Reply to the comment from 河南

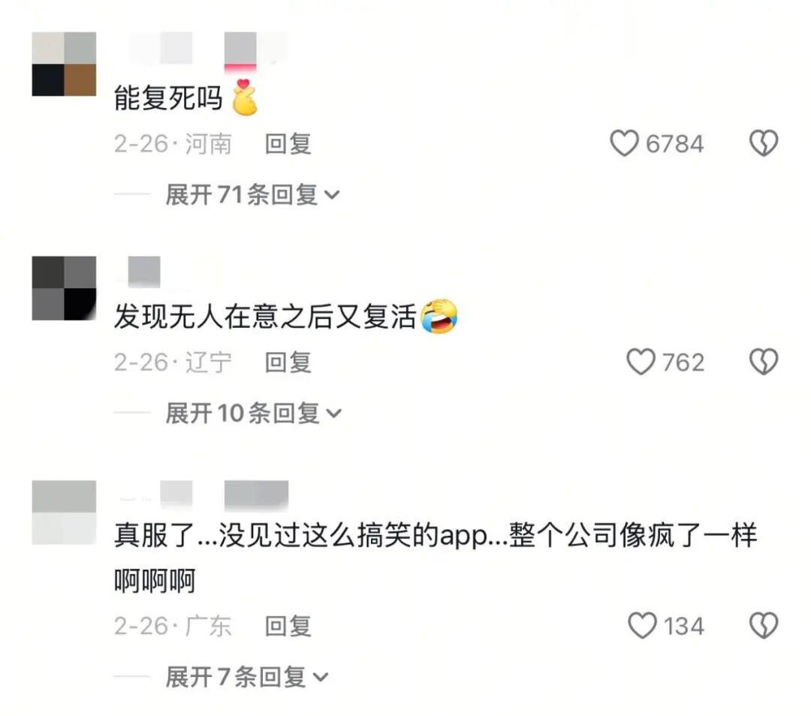(288, 143)
